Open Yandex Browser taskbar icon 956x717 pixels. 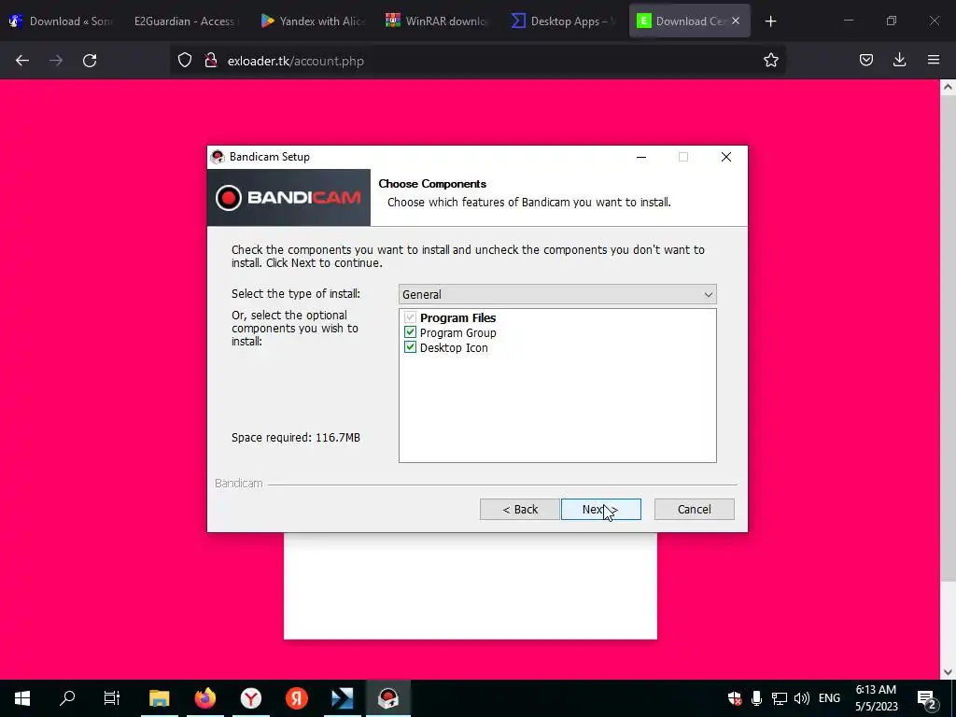pyautogui.click(x=250, y=697)
